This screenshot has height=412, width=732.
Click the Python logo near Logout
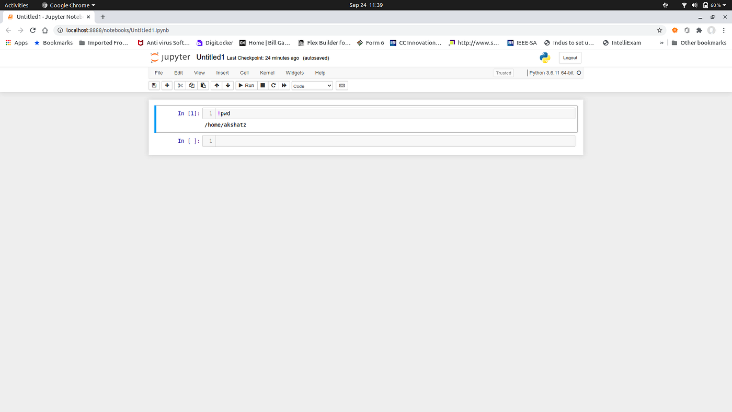click(544, 58)
